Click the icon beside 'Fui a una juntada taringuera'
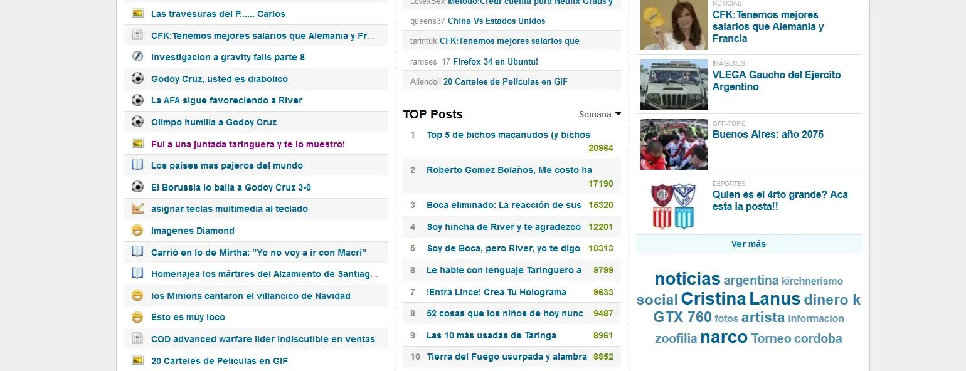Image resolution: width=966 pixels, height=371 pixels. [x=137, y=144]
